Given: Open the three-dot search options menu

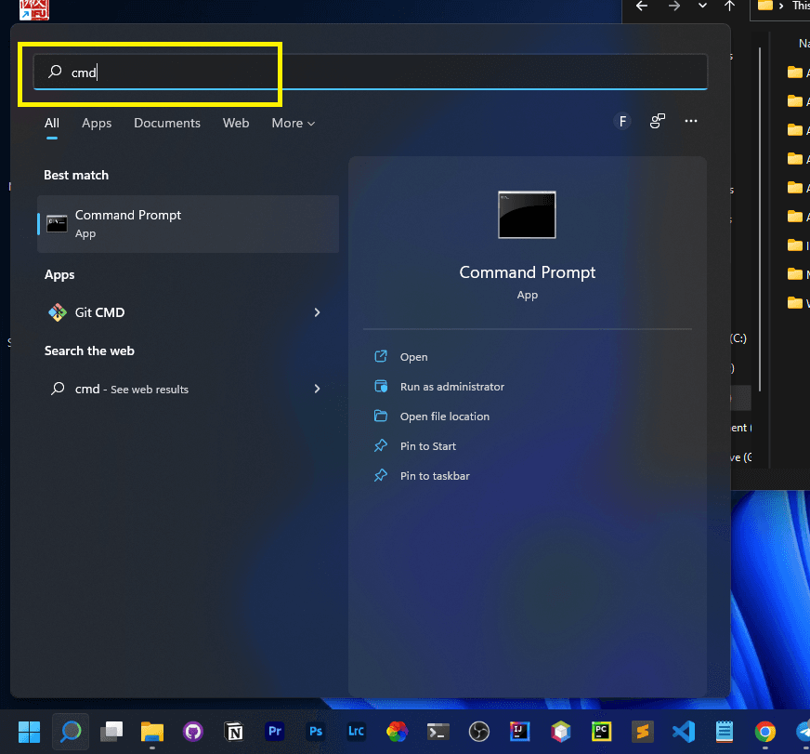Looking at the screenshot, I should coord(691,121).
